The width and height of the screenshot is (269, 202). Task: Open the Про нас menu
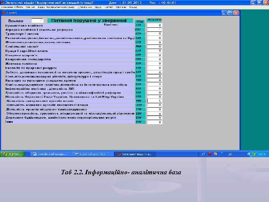tap(121, 7)
